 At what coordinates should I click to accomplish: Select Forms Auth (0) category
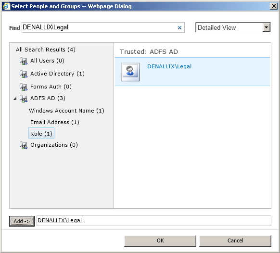point(51,87)
